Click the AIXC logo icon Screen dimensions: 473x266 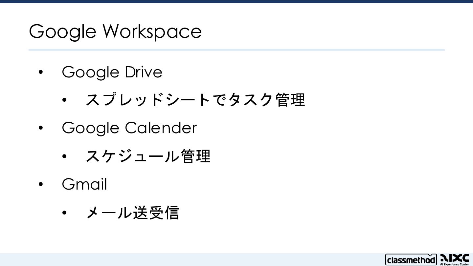[x=454, y=257]
